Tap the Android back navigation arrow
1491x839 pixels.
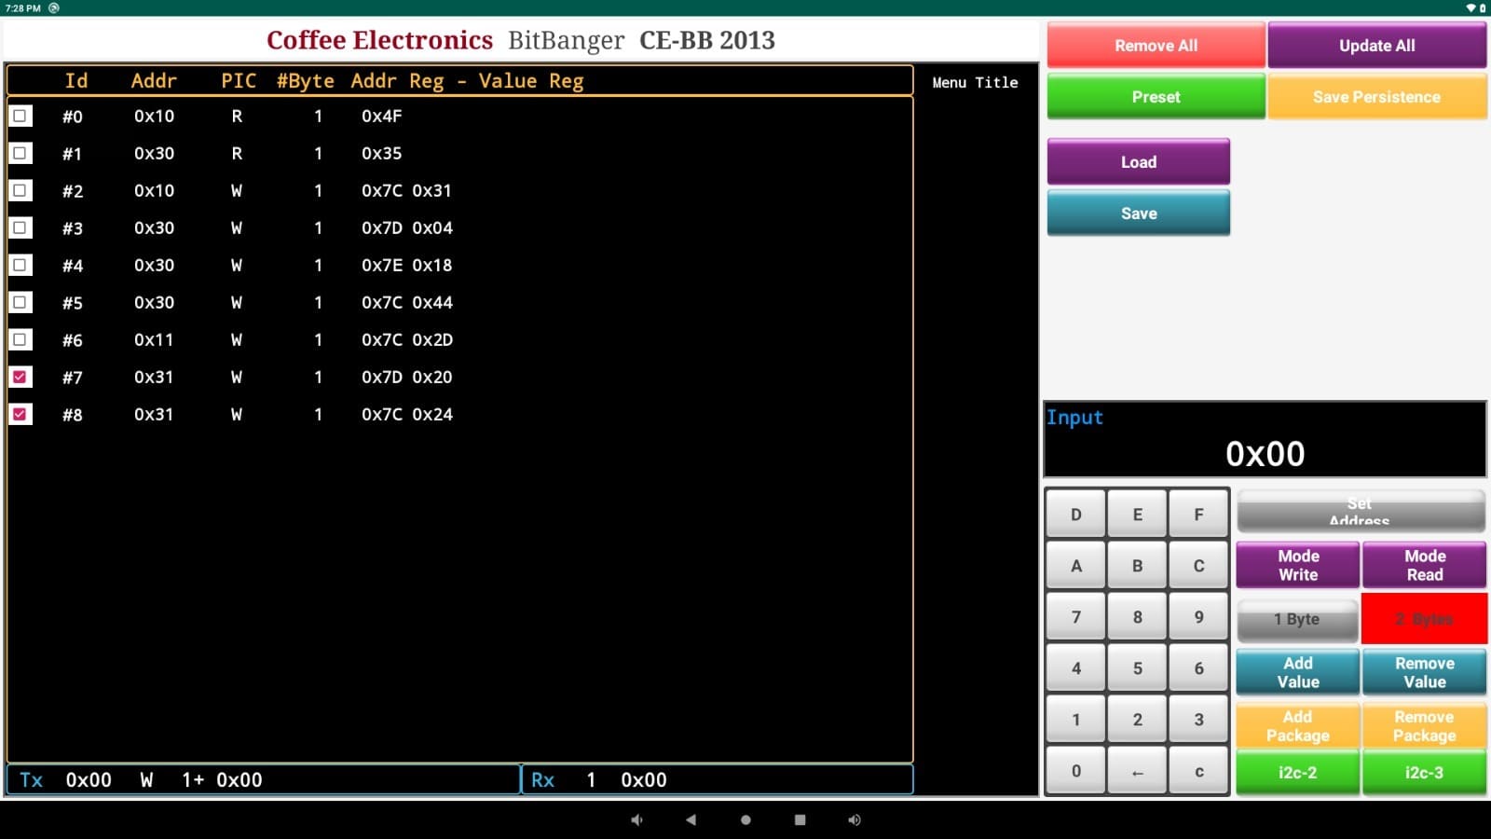coord(691,818)
